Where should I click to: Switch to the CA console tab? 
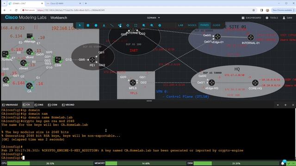[x=26, y=105]
